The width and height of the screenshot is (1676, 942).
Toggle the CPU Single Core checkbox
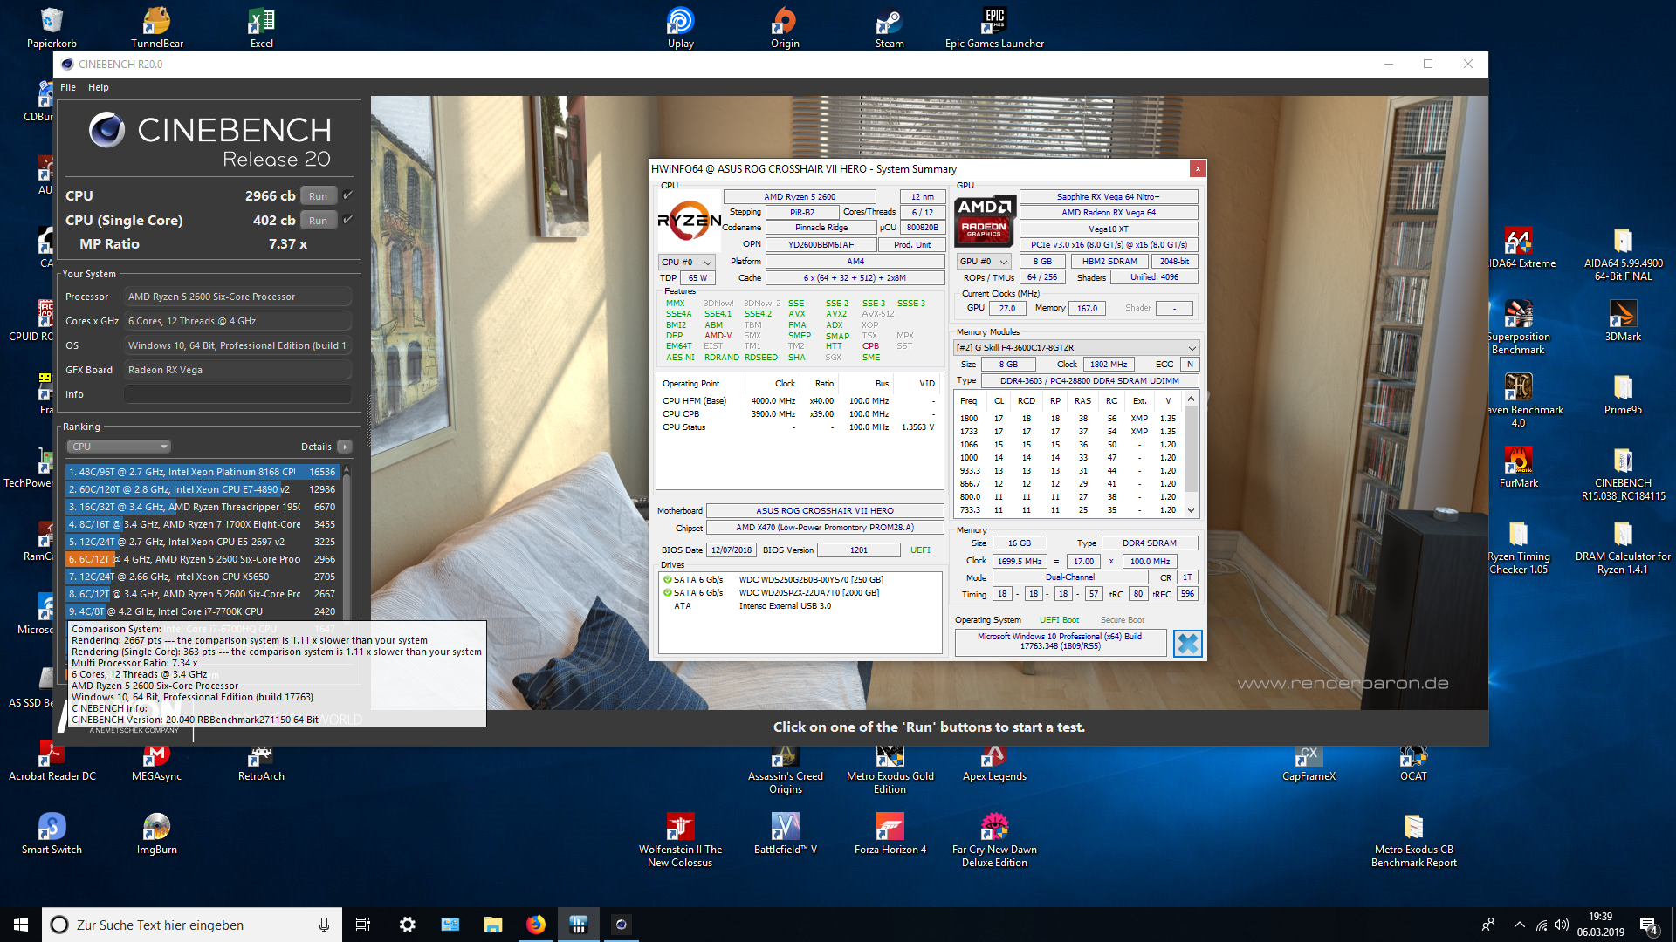[x=347, y=220]
